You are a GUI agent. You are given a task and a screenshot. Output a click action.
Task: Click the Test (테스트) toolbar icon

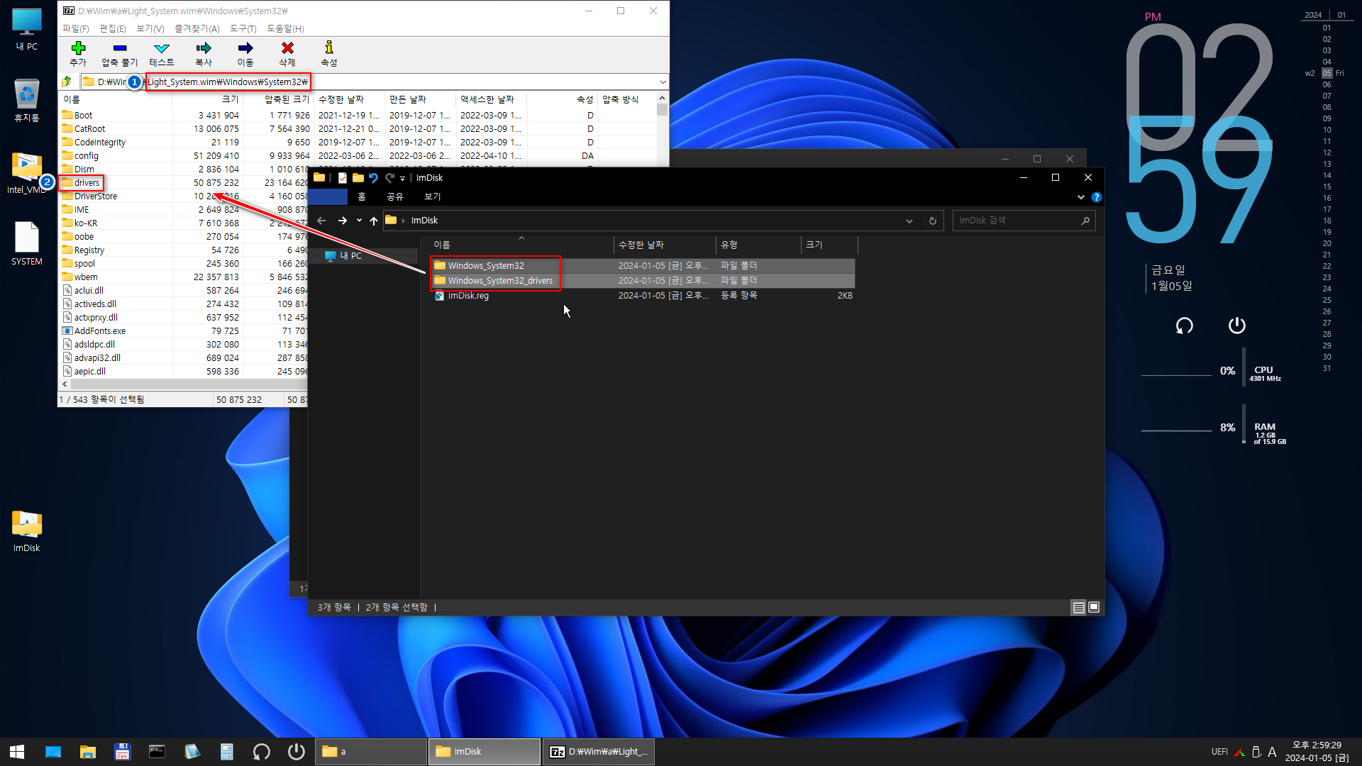click(162, 48)
